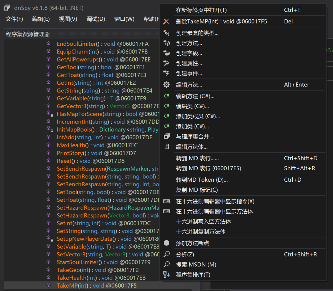The height and width of the screenshot is (291, 333).
Task: Click the dnSpy window icon in title bar
Action: 6,8
